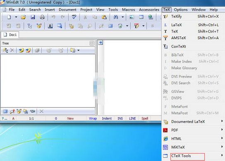This screenshot has height=161, width=225.
Task: Click the Sigma math symbols icon
Action: pyautogui.click(x=50, y=26)
